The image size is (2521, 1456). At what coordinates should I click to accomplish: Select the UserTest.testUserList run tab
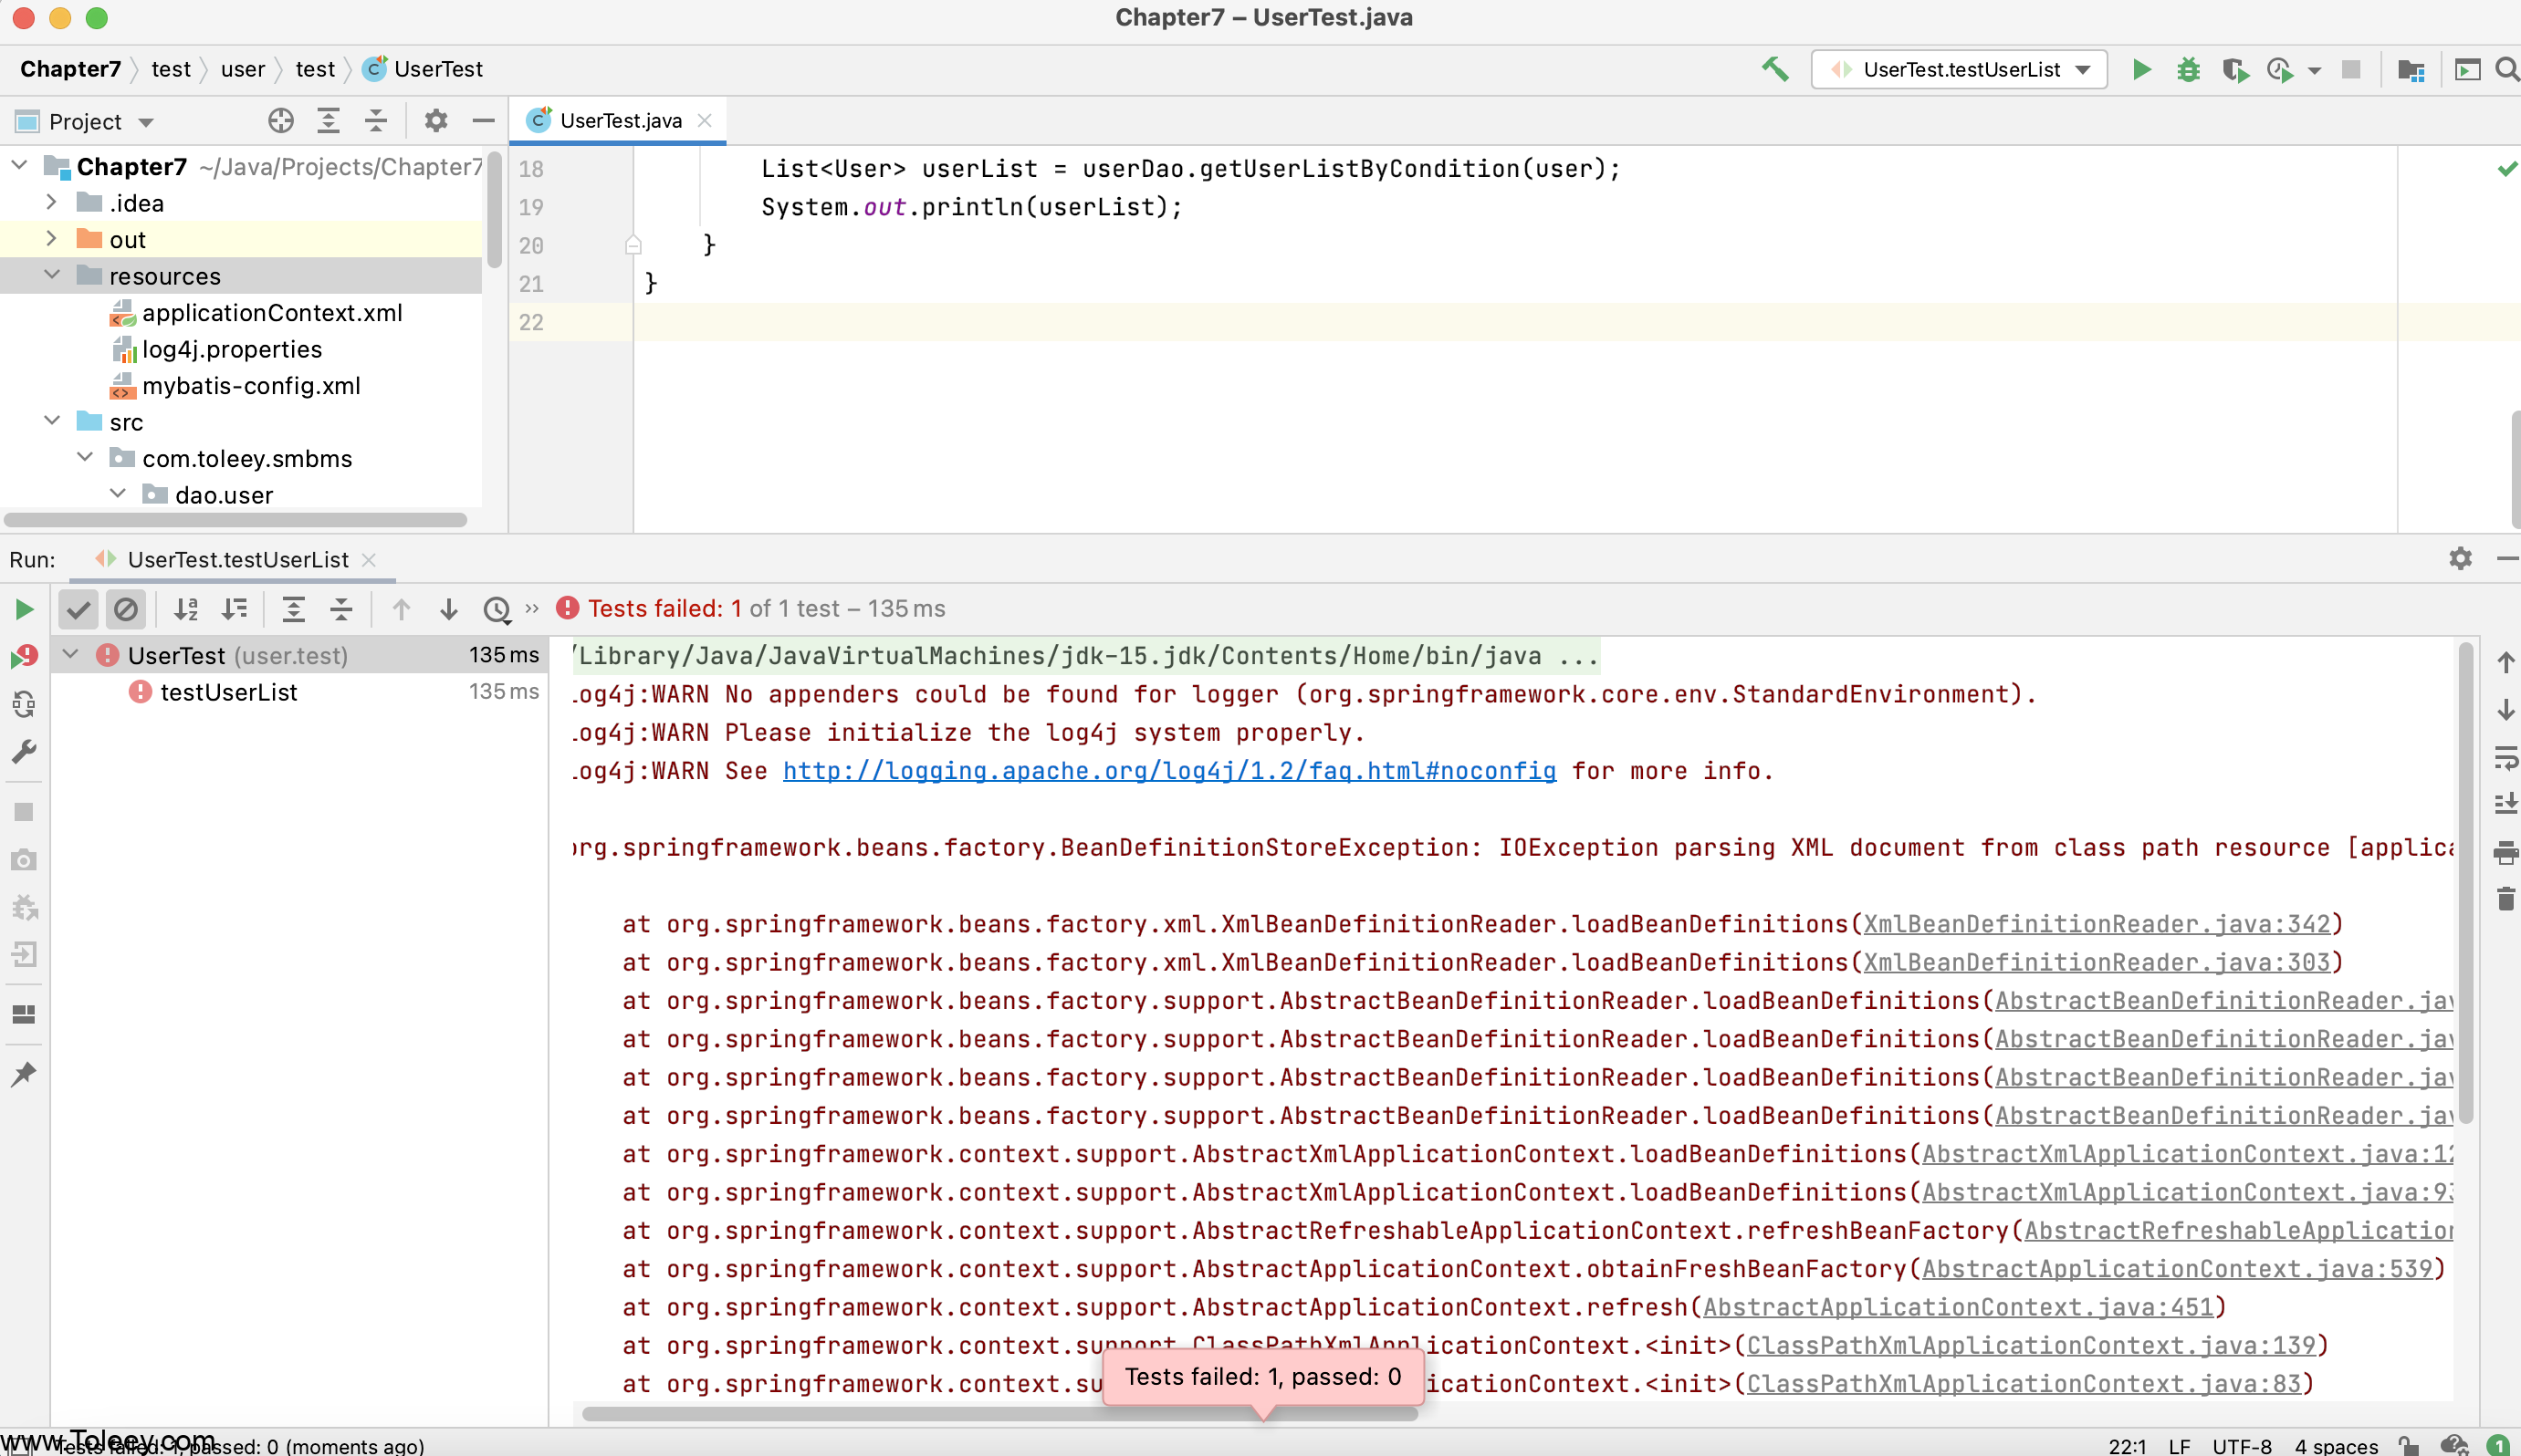click(x=237, y=560)
